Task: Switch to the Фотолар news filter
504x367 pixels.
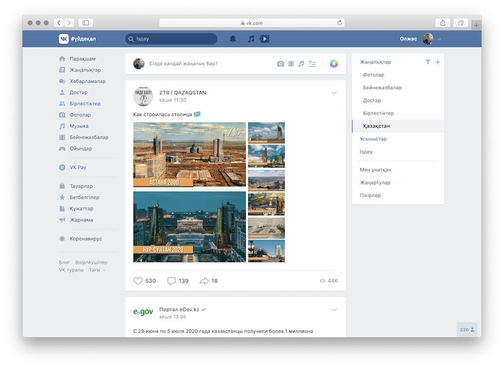Action: point(374,75)
